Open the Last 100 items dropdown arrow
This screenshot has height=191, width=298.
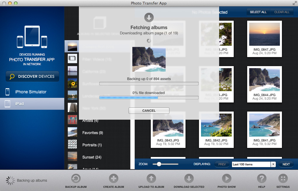(x=273, y=164)
